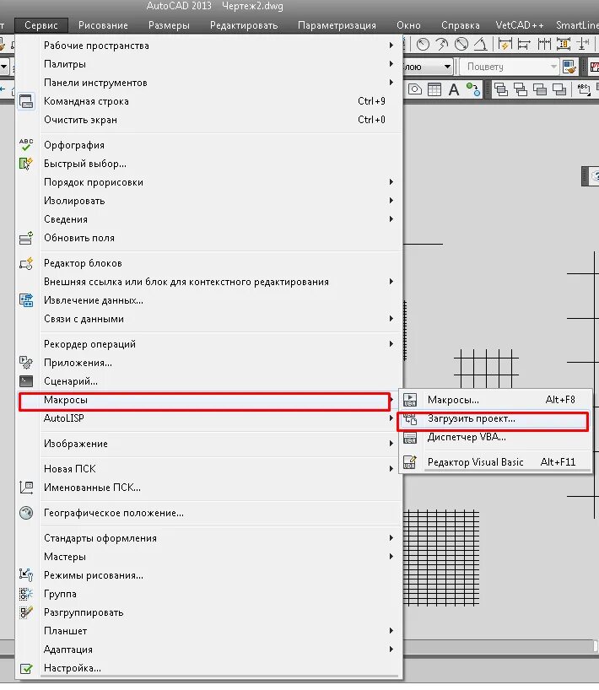Select the Multiline Text tool

[x=454, y=89]
